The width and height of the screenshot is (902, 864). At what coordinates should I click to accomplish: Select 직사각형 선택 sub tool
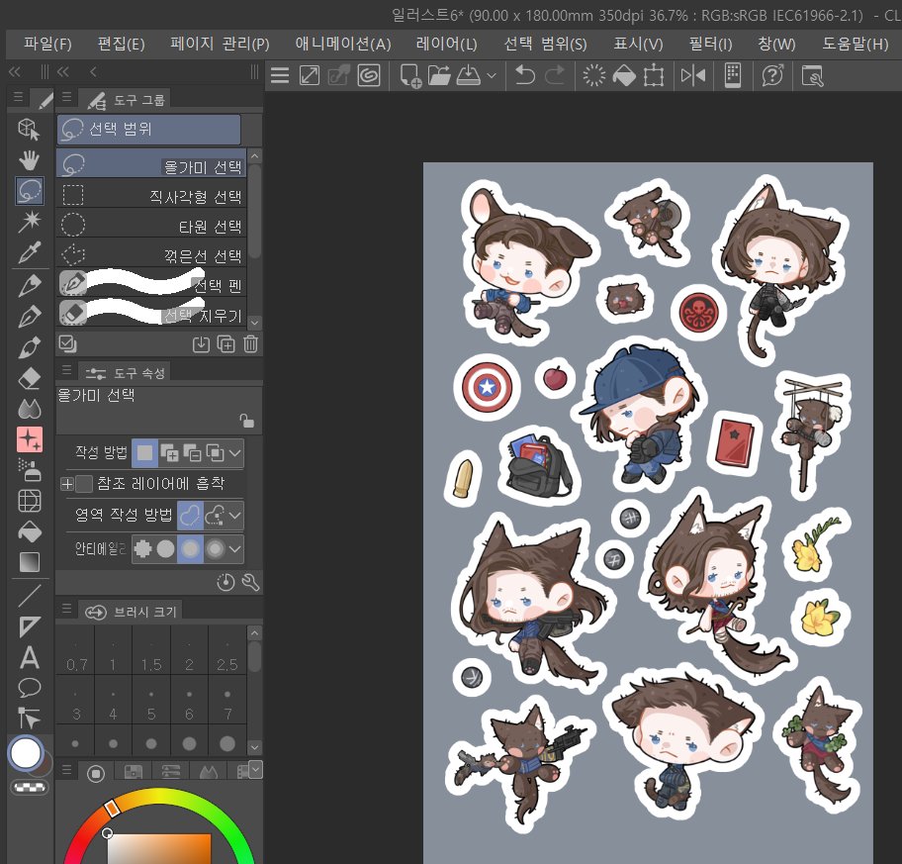click(151, 196)
